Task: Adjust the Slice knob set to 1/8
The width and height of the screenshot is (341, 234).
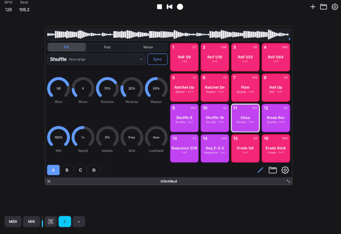Action: pos(58,88)
